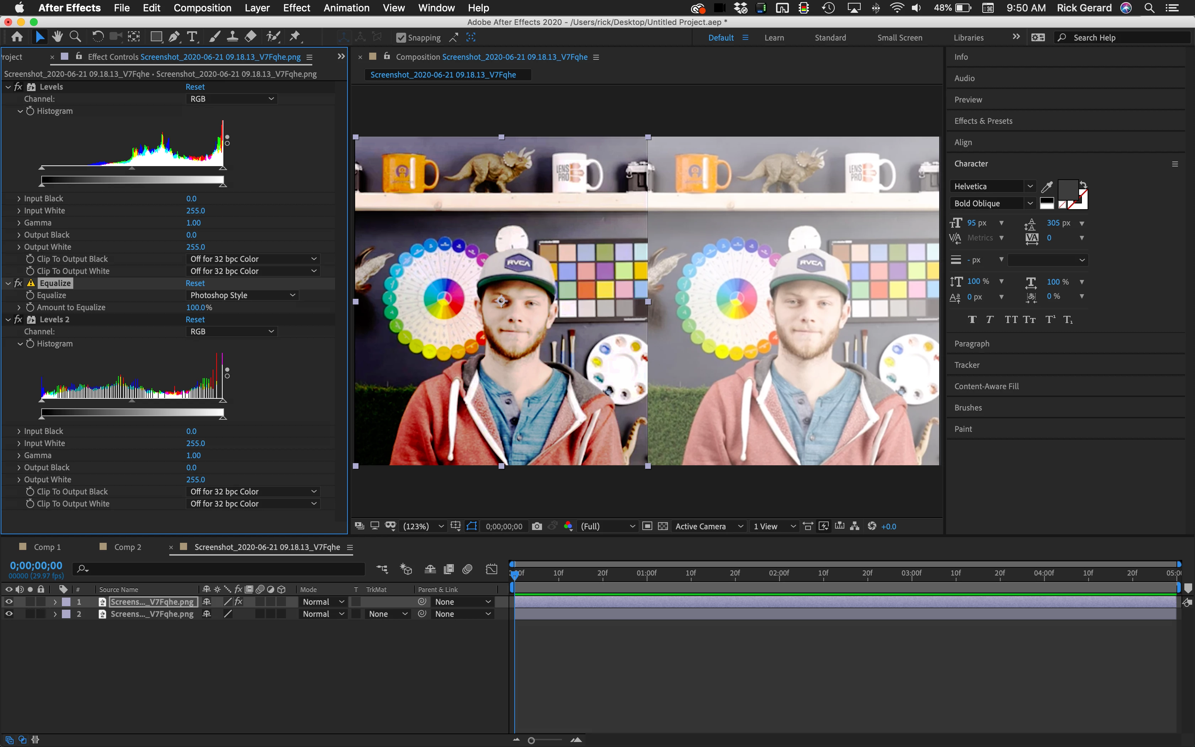
Task: Toggle the Snapping checkbox
Action: (x=401, y=38)
